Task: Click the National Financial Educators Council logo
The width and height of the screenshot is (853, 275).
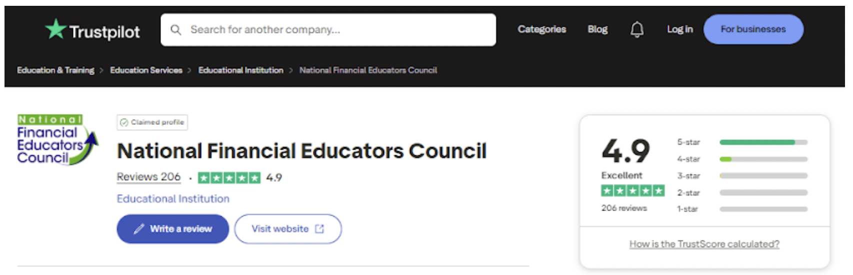Action: [57, 140]
